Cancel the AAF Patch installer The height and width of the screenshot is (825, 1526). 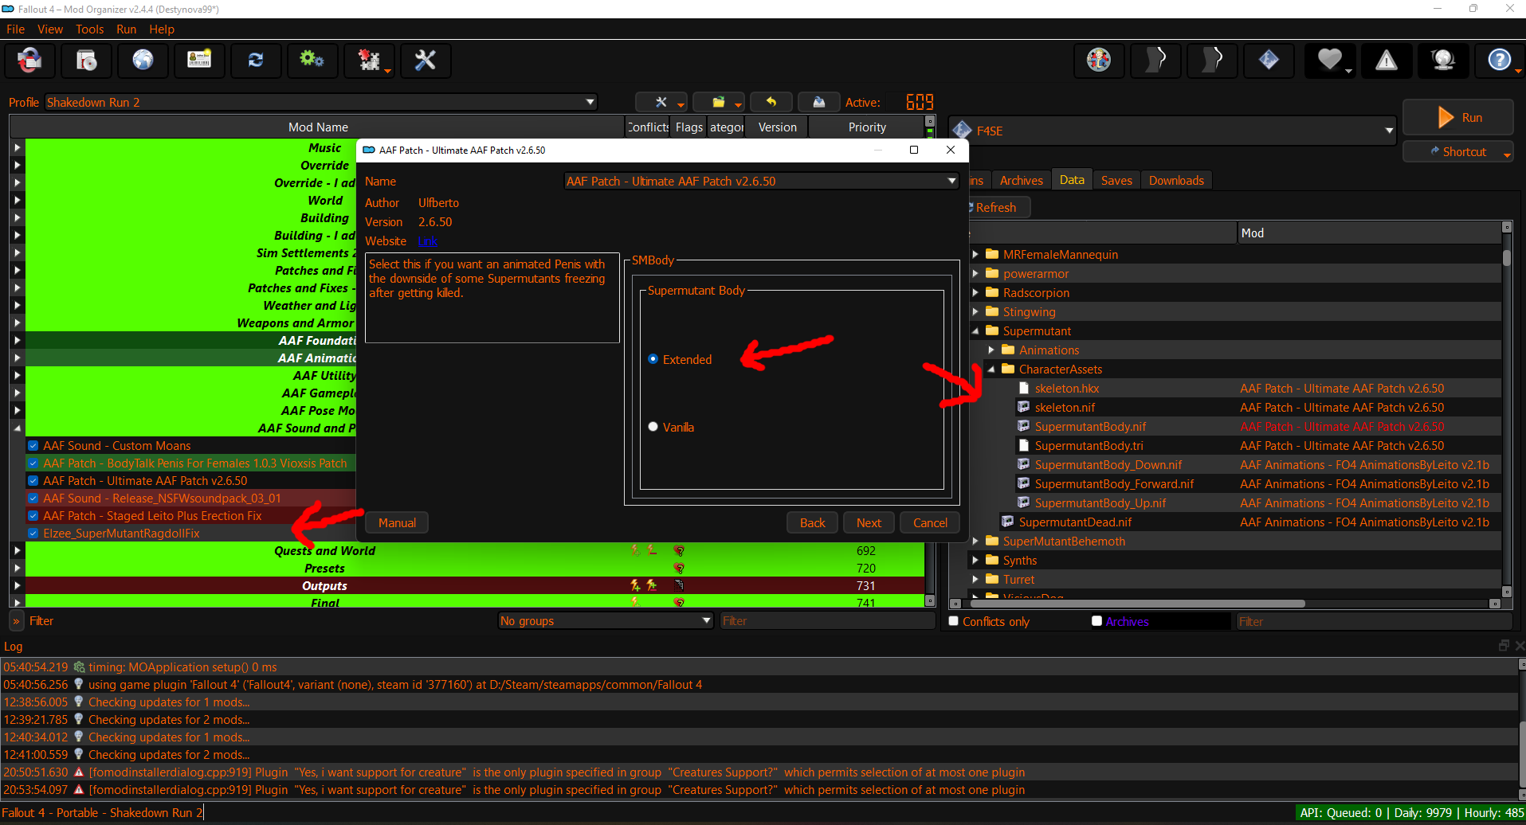(930, 522)
